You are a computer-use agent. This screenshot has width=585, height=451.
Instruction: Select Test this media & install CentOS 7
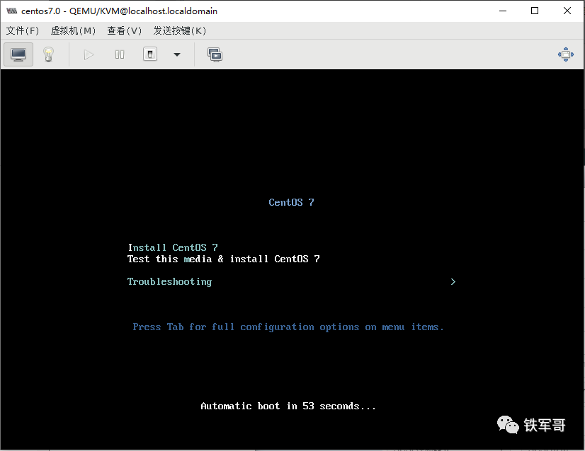pyautogui.click(x=224, y=259)
